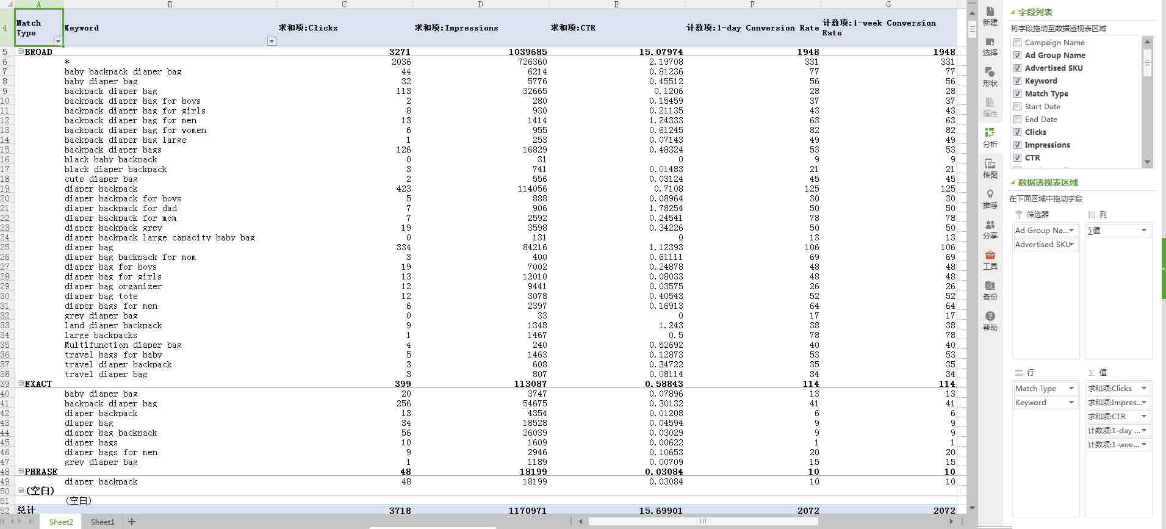Open the 属性 (Properties) sidebar icon

coord(990,107)
